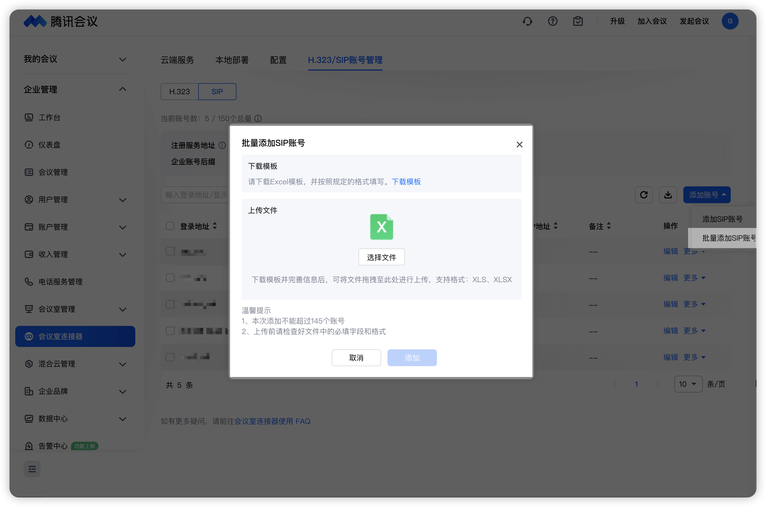Open 更多 menu in fifth account row
766x507 pixels.
pyautogui.click(x=694, y=357)
